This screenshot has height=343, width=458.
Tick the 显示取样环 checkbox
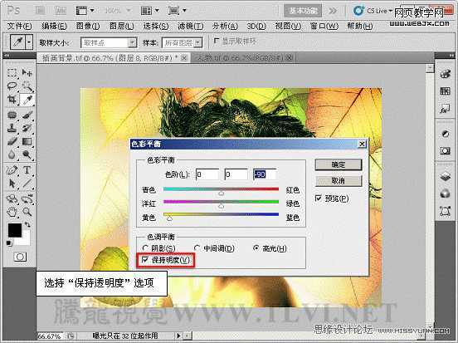point(217,41)
